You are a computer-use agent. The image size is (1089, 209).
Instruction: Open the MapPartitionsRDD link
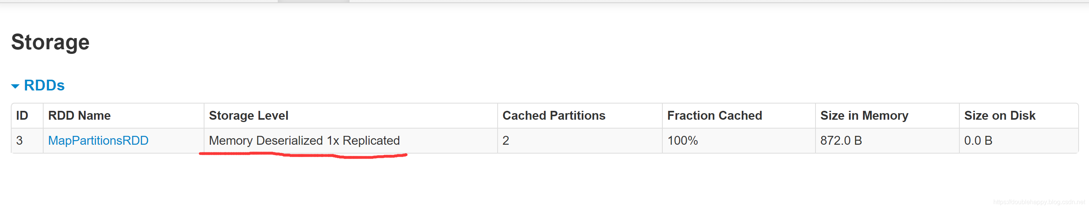pyautogui.click(x=98, y=140)
